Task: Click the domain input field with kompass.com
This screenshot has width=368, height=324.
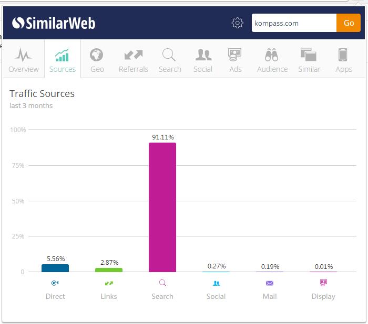Action: [293, 23]
